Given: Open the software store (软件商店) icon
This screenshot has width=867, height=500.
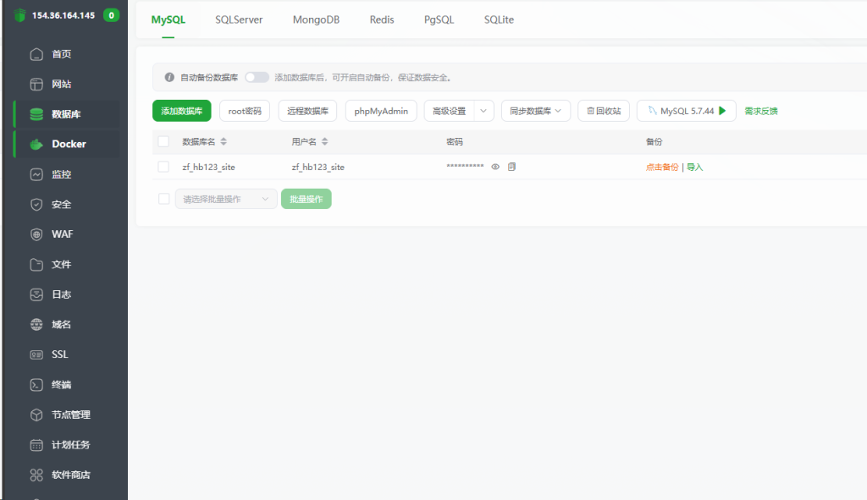Looking at the screenshot, I should coord(36,475).
